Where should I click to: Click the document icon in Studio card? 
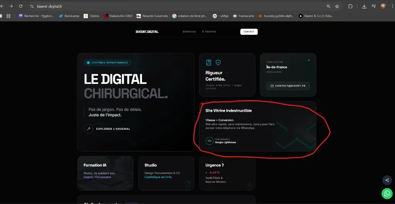pyautogui.click(x=188, y=184)
